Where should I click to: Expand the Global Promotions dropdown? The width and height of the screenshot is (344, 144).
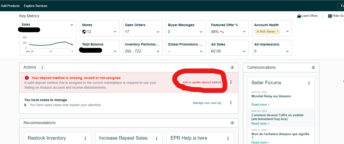click(x=201, y=51)
